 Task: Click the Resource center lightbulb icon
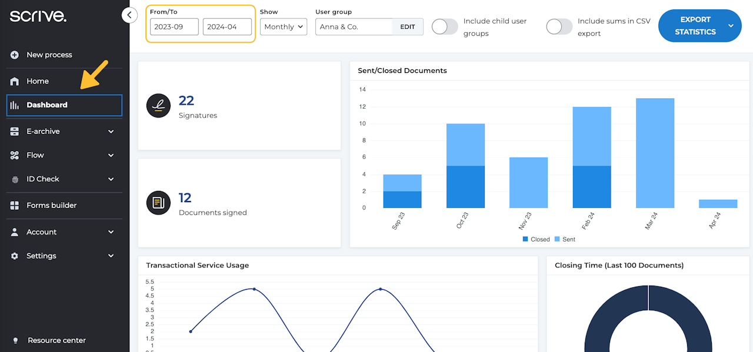pyautogui.click(x=16, y=340)
